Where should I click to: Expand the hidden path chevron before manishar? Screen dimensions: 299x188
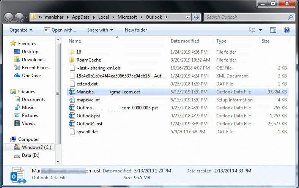(x=40, y=17)
